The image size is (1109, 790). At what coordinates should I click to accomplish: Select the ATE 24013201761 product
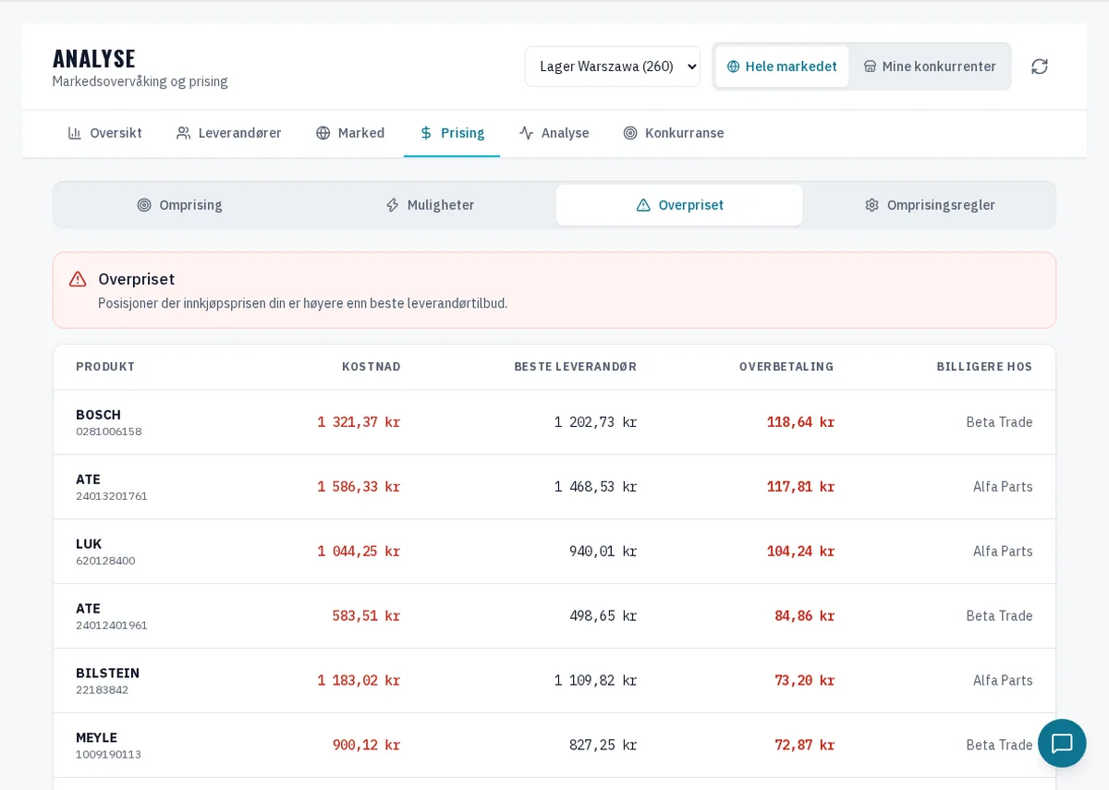coord(112,487)
